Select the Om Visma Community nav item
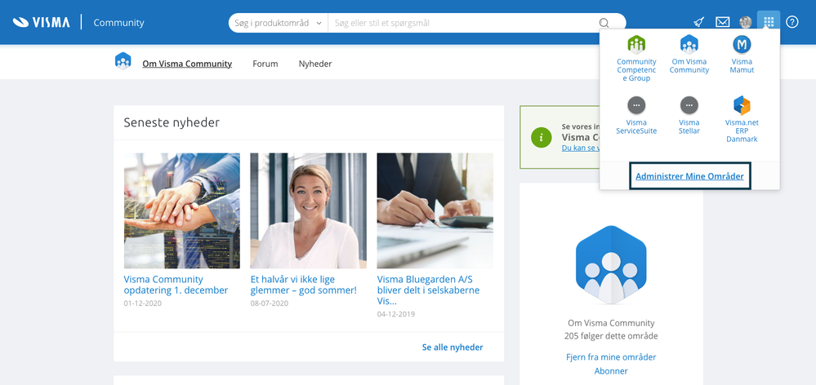The width and height of the screenshot is (816, 385). tap(187, 64)
